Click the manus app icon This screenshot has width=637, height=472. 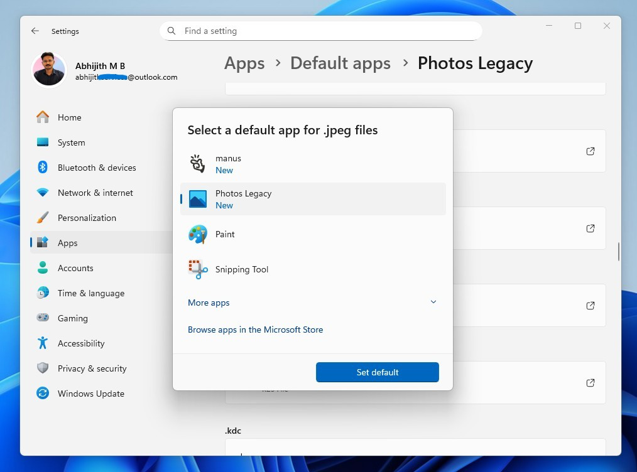click(x=198, y=164)
